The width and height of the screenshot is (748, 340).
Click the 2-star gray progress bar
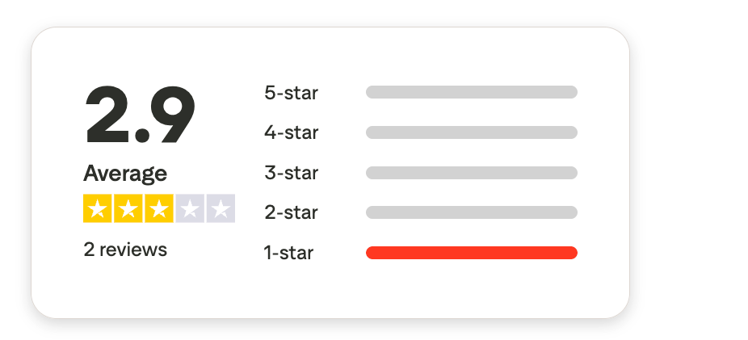[471, 212]
